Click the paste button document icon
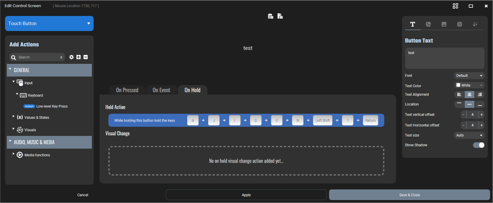493x203 pixels. (280, 16)
